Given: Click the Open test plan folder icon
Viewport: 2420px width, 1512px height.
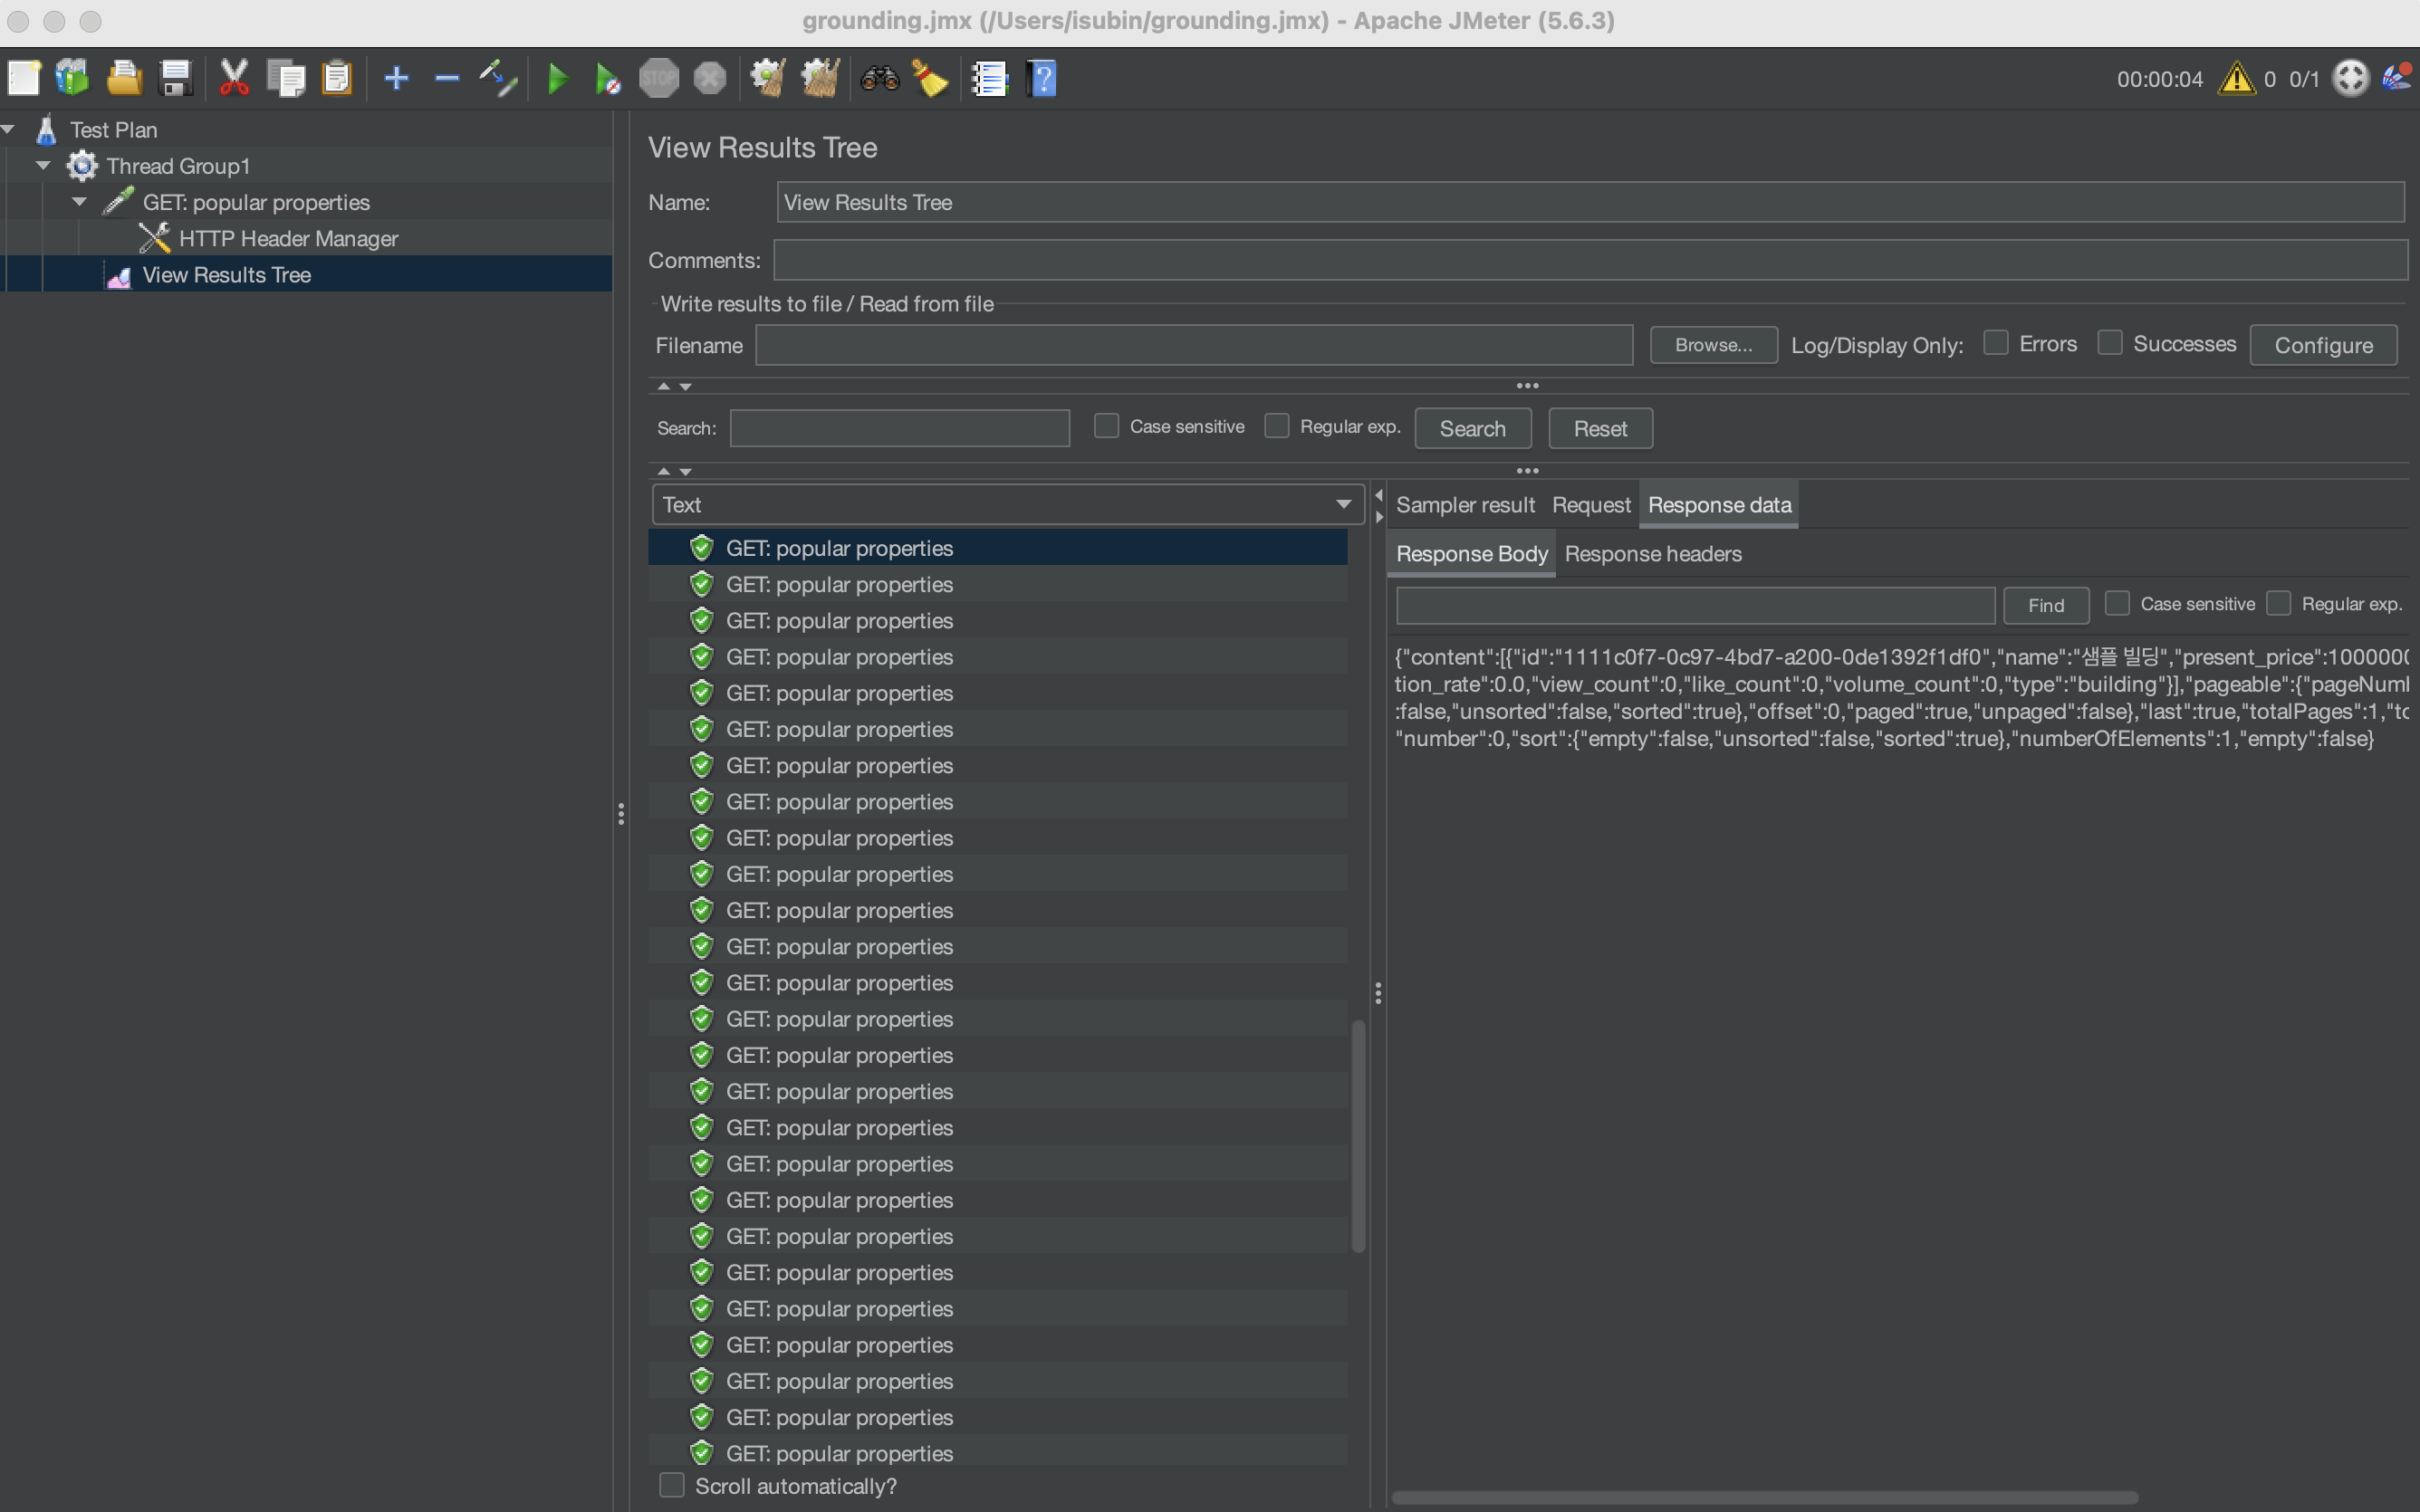Looking at the screenshot, I should coord(124,78).
